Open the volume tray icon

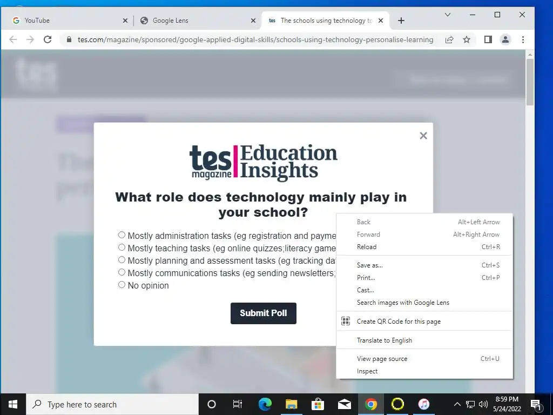click(x=483, y=404)
